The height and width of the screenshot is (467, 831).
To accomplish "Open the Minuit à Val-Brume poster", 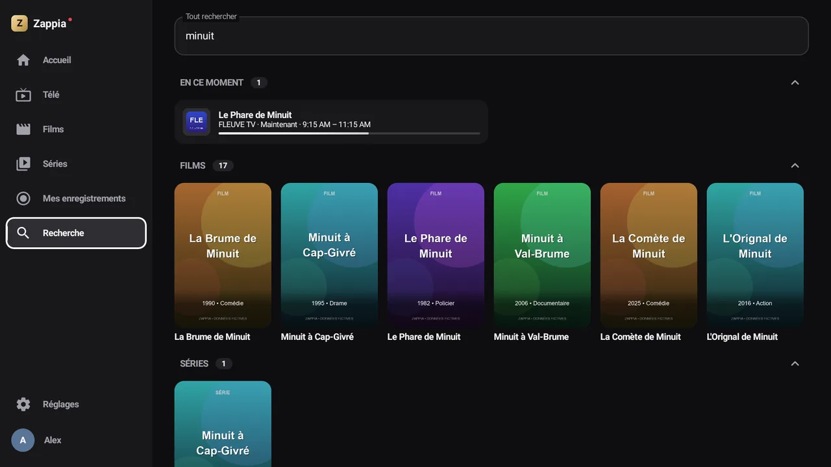I will pos(542,256).
